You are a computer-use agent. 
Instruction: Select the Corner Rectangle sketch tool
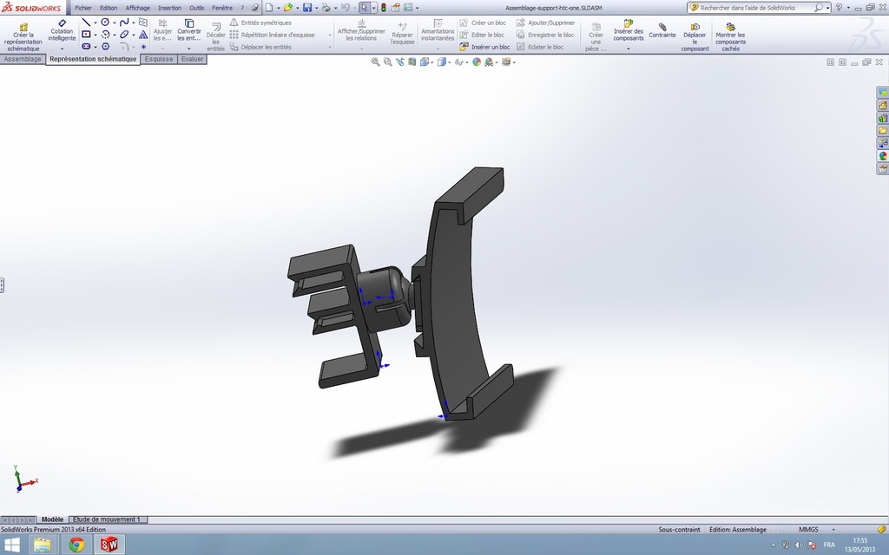[86, 34]
